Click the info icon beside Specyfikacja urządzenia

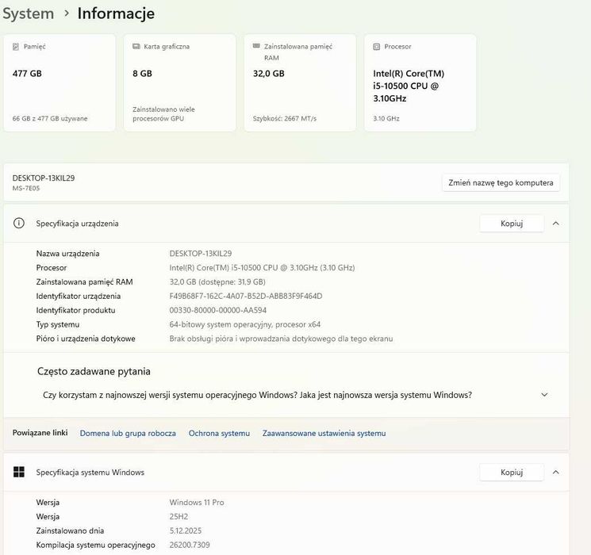[x=19, y=224]
